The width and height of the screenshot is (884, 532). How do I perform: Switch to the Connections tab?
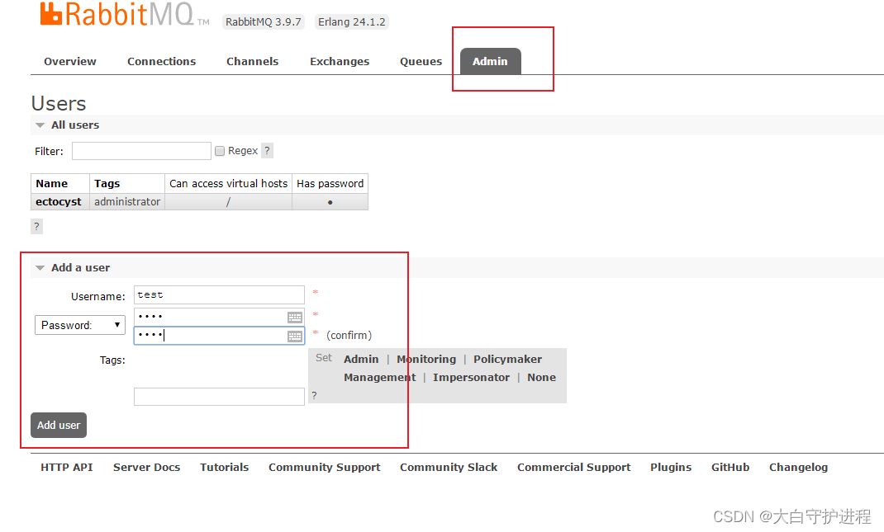pyautogui.click(x=161, y=61)
